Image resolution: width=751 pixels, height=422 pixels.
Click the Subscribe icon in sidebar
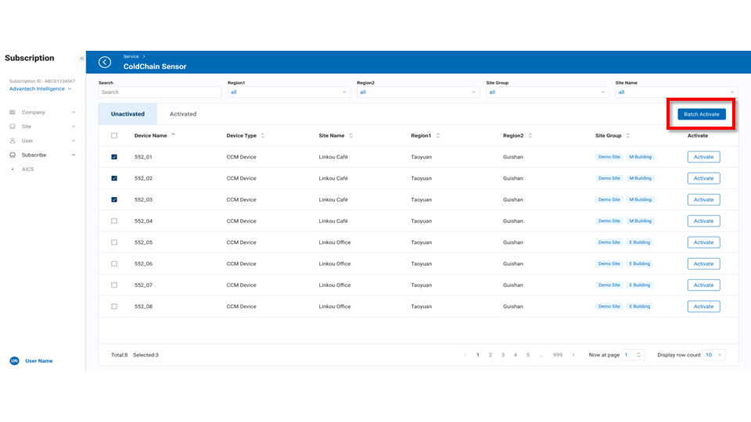pos(13,155)
